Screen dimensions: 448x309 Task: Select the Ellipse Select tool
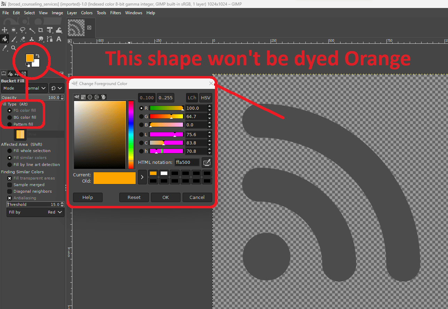tap(14, 30)
